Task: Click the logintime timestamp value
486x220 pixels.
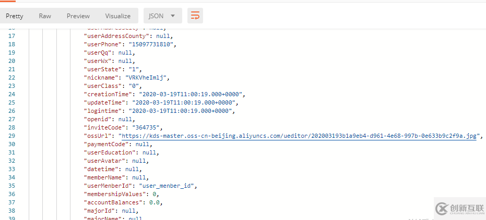Action: [182, 111]
